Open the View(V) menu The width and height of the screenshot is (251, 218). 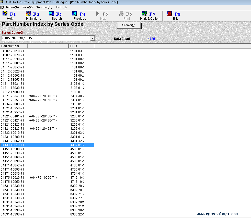tap(27, 7)
